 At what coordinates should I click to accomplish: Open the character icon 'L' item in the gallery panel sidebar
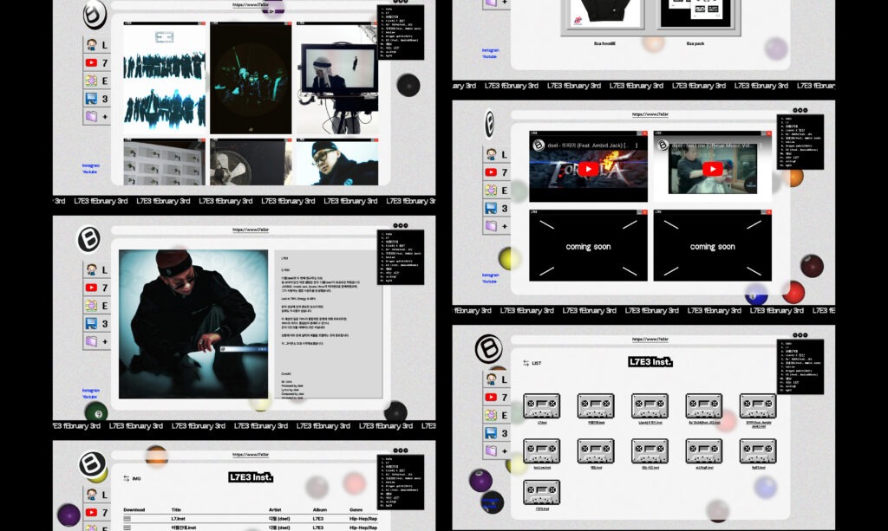pyautogui.click(x=97, y=45)
